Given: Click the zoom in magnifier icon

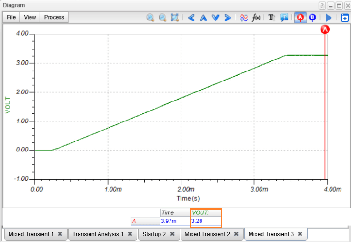Looking at the screenshot, I should [x=150, y=17].
